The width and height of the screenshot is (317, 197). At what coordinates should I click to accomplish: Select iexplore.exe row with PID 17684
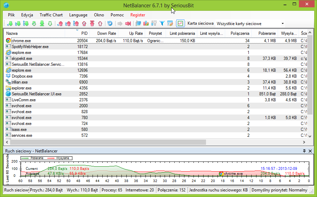click(x=156, y=53)
